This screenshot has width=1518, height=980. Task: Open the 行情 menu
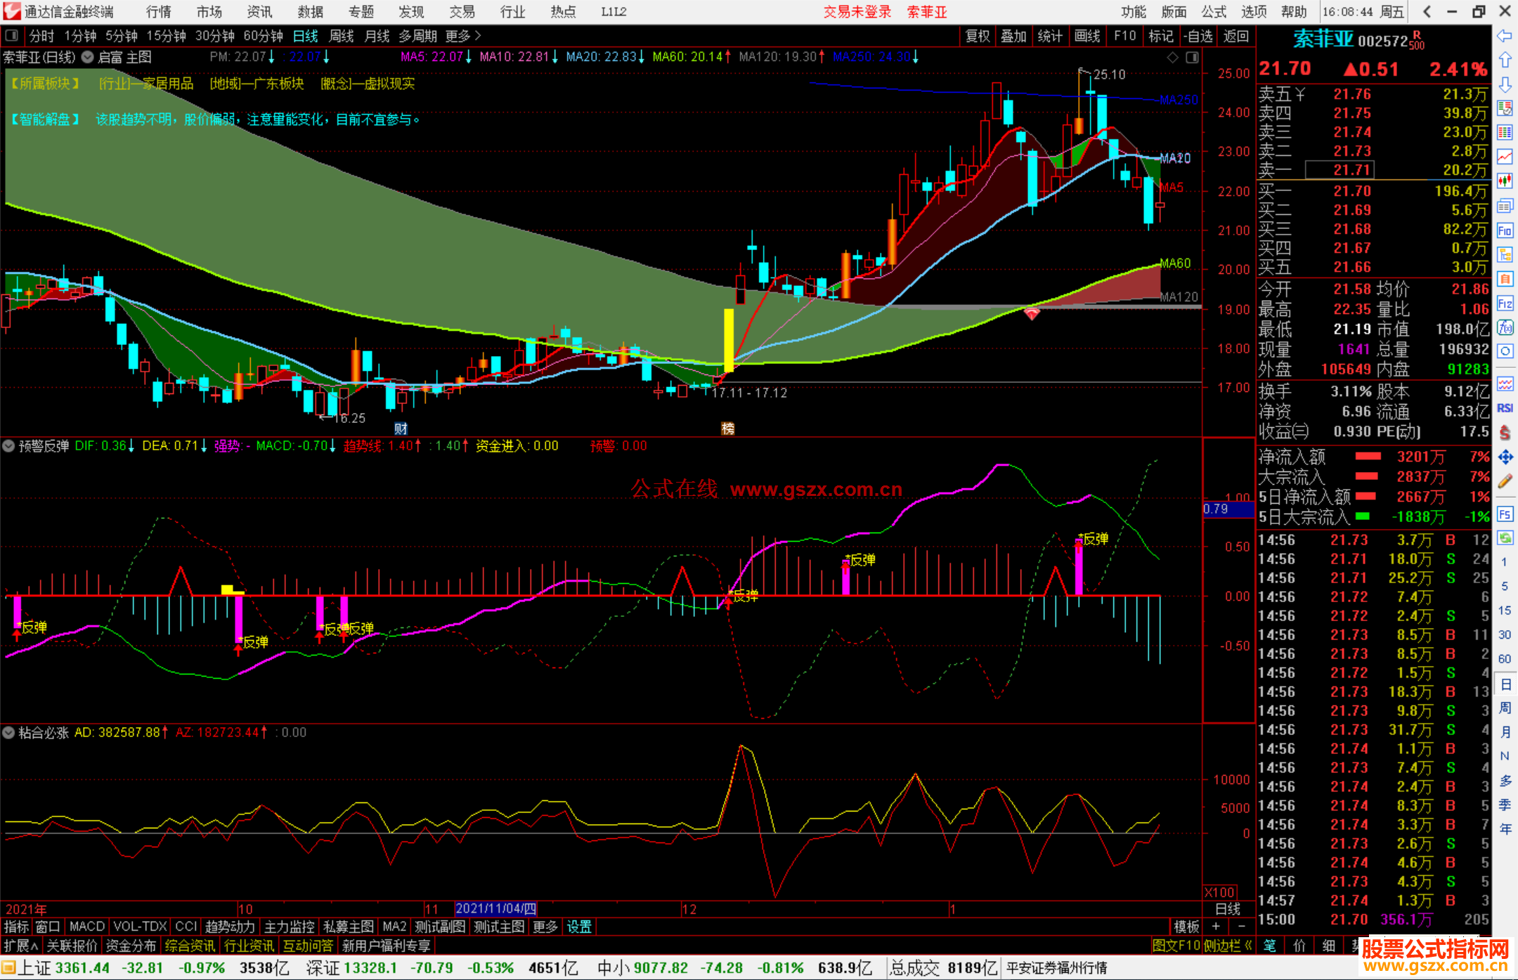[x=159, y=12]
